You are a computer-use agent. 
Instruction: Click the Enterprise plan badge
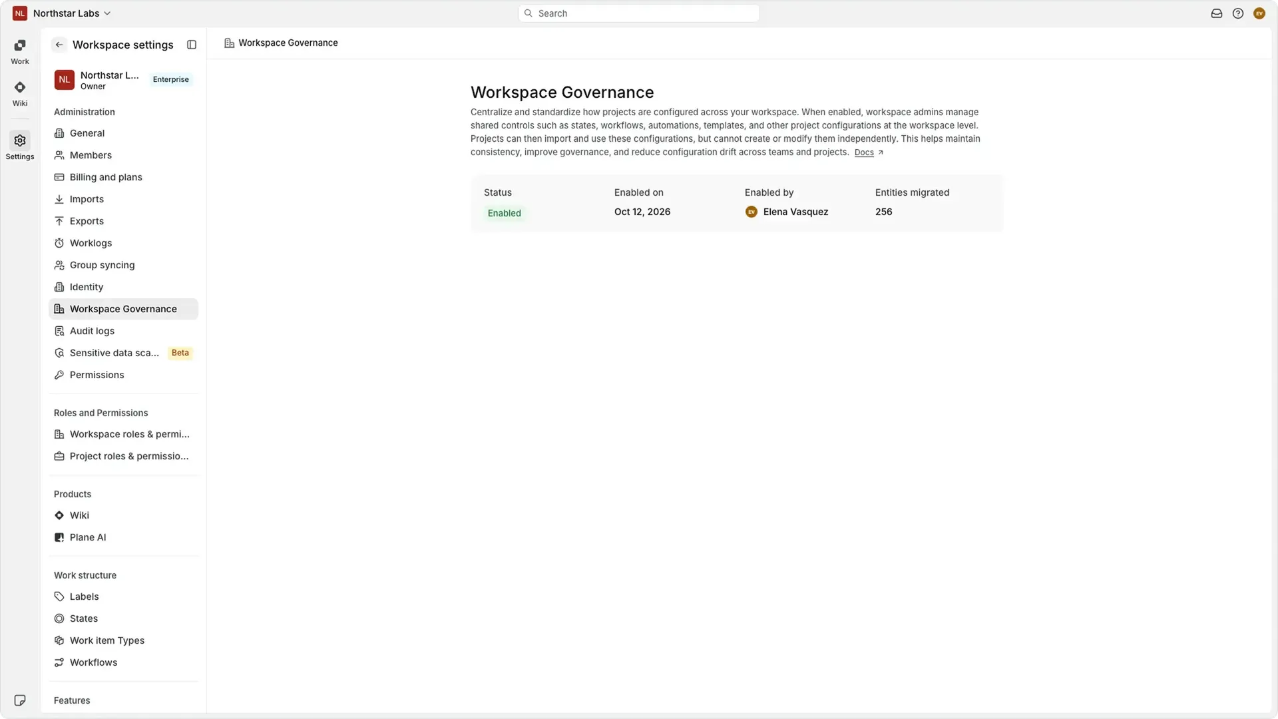point(170,79)
